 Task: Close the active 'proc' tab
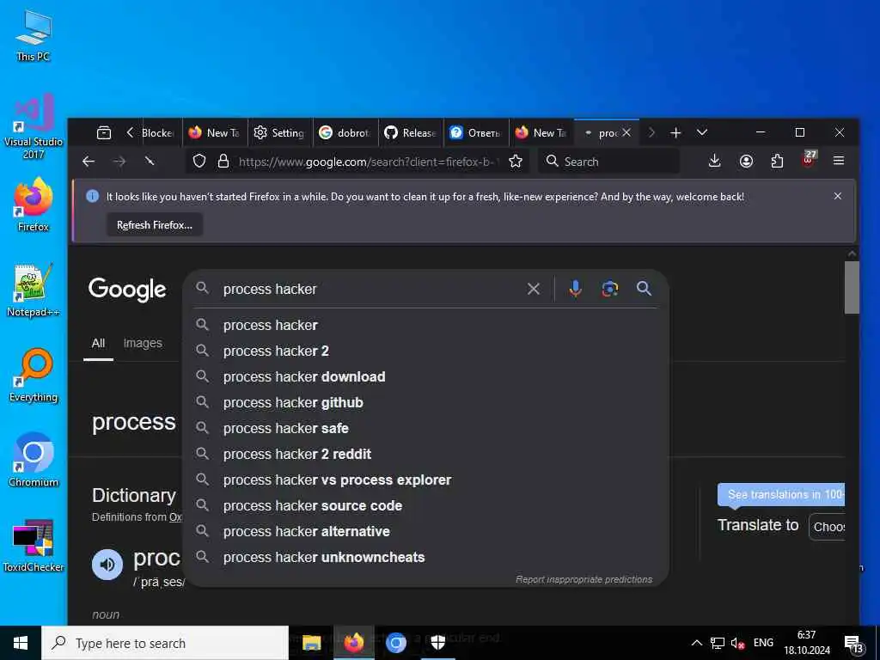click(x=626, y=133)
